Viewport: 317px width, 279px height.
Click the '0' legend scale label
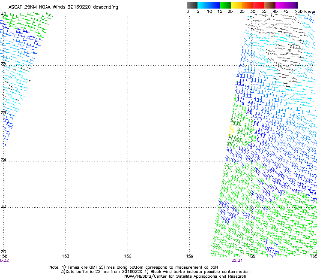(188, 11)
